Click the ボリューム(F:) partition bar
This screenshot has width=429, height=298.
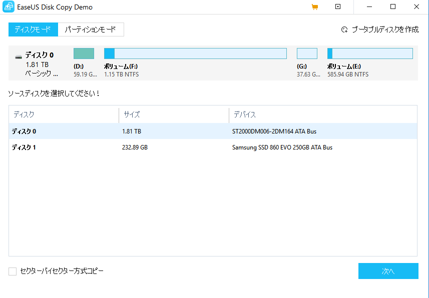(195, 53)
